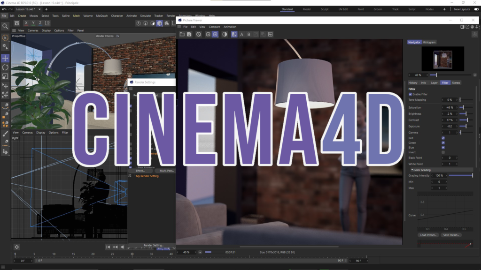481x270 pixels.
Task: Open the perspective viewport hamburger menu
Action: [x=14, y=30]
